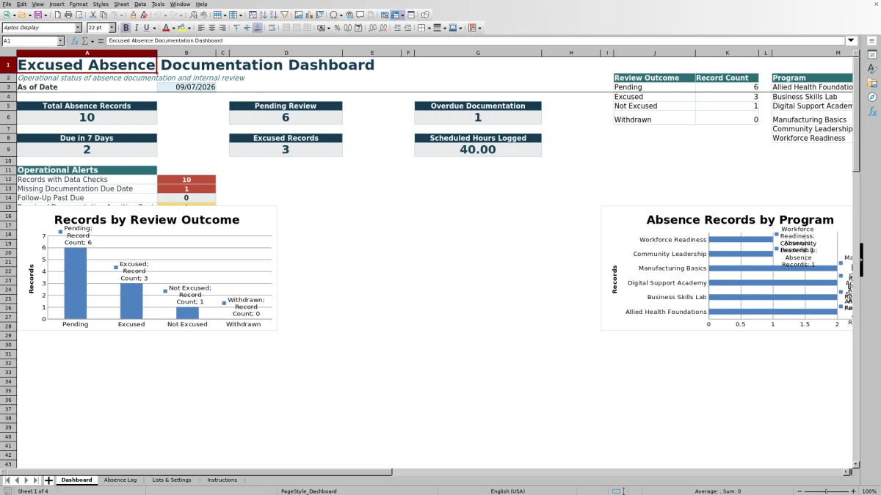Viewport: 881px width, 495px height.
Task: Click the Wrap Text icon
Action: (x=272, y=28)
